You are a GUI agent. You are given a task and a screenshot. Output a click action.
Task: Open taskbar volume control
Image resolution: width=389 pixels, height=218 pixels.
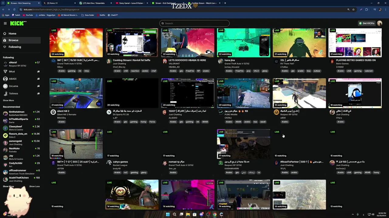[x=373, y=214]
